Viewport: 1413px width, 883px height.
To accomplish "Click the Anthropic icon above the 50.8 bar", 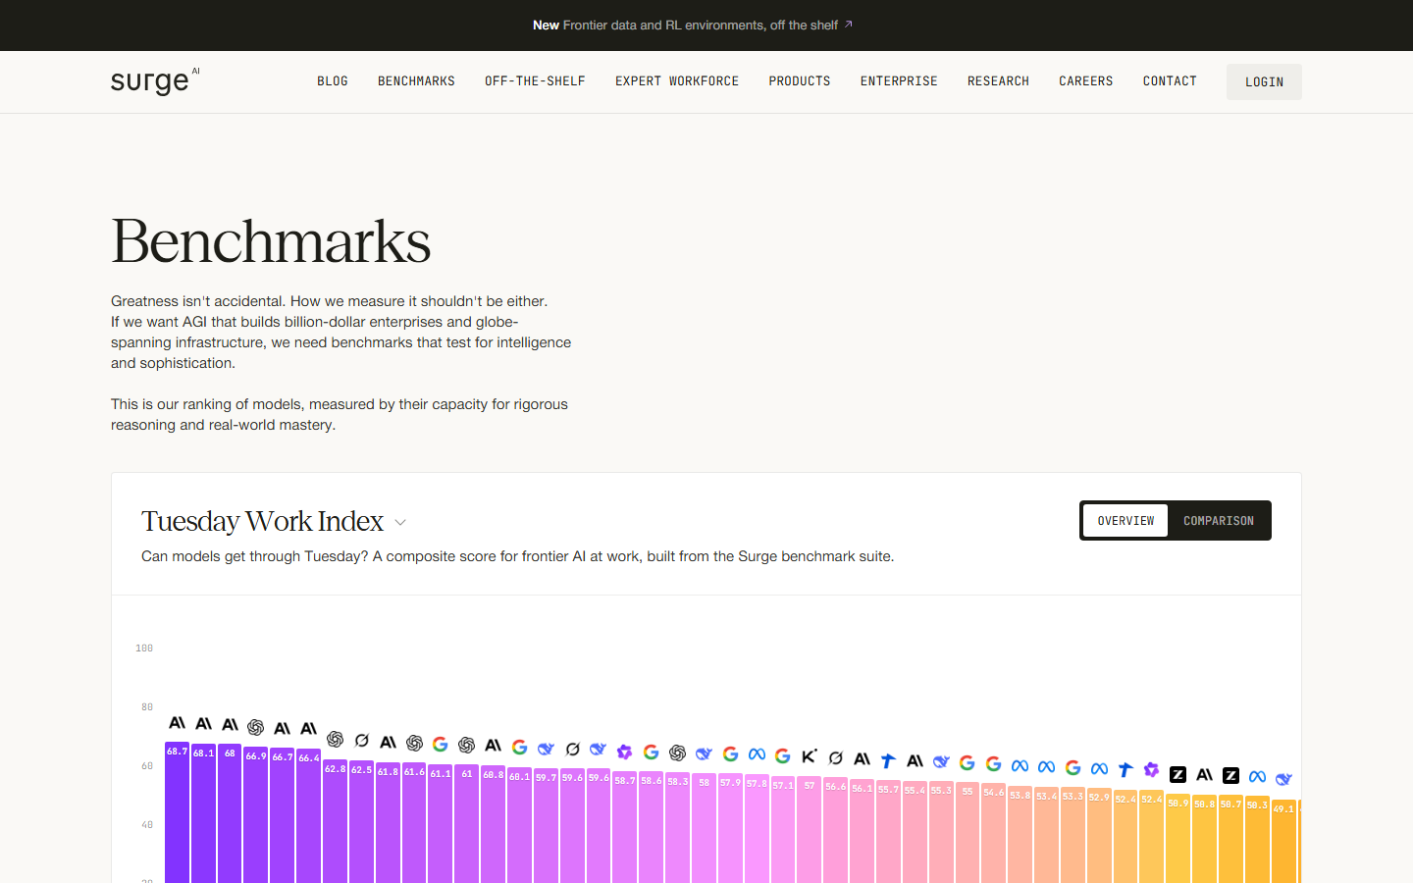I will click(x=1205, y=774).
